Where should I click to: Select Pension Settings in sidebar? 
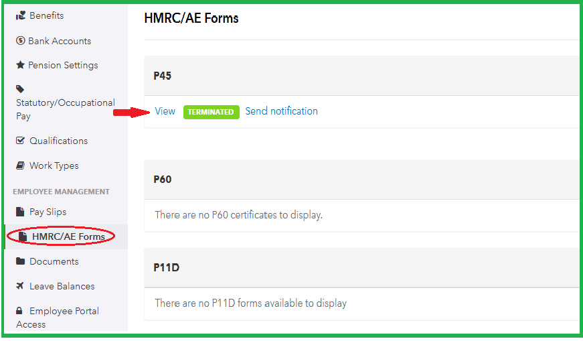pyautogui.click(x=63, y=66)
